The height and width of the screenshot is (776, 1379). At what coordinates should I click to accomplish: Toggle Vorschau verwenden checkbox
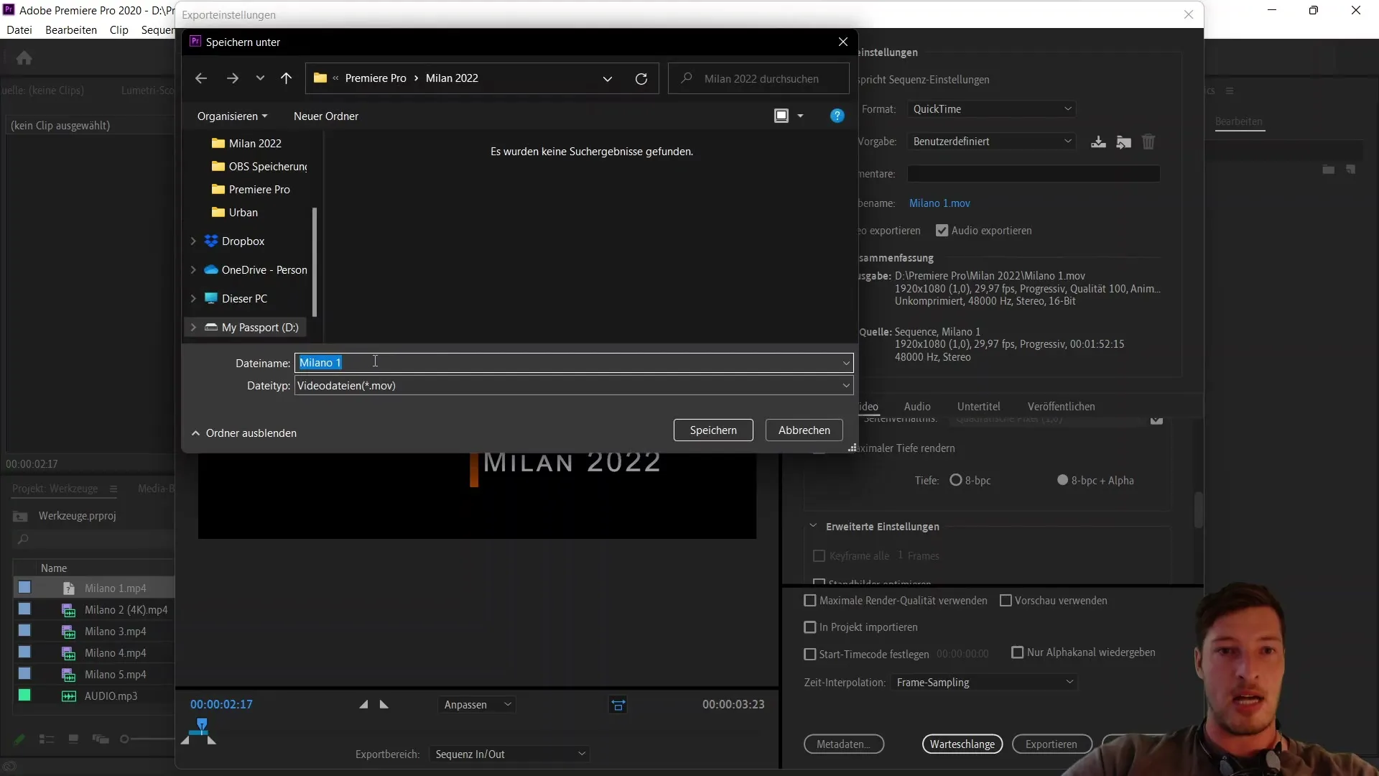1006,600
